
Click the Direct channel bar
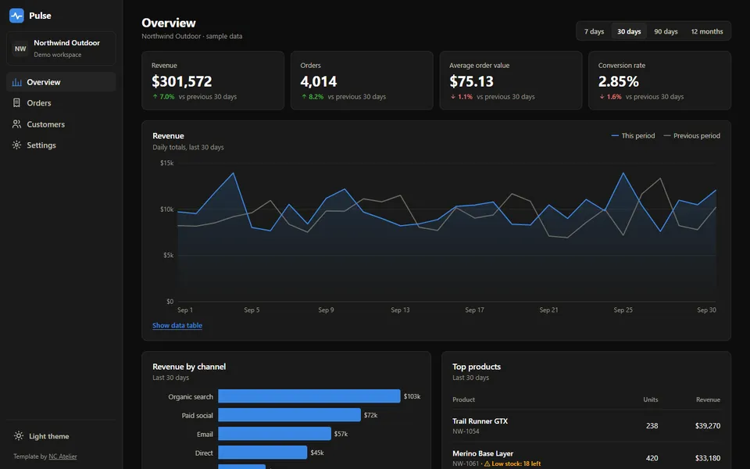(x=262, y=453)
